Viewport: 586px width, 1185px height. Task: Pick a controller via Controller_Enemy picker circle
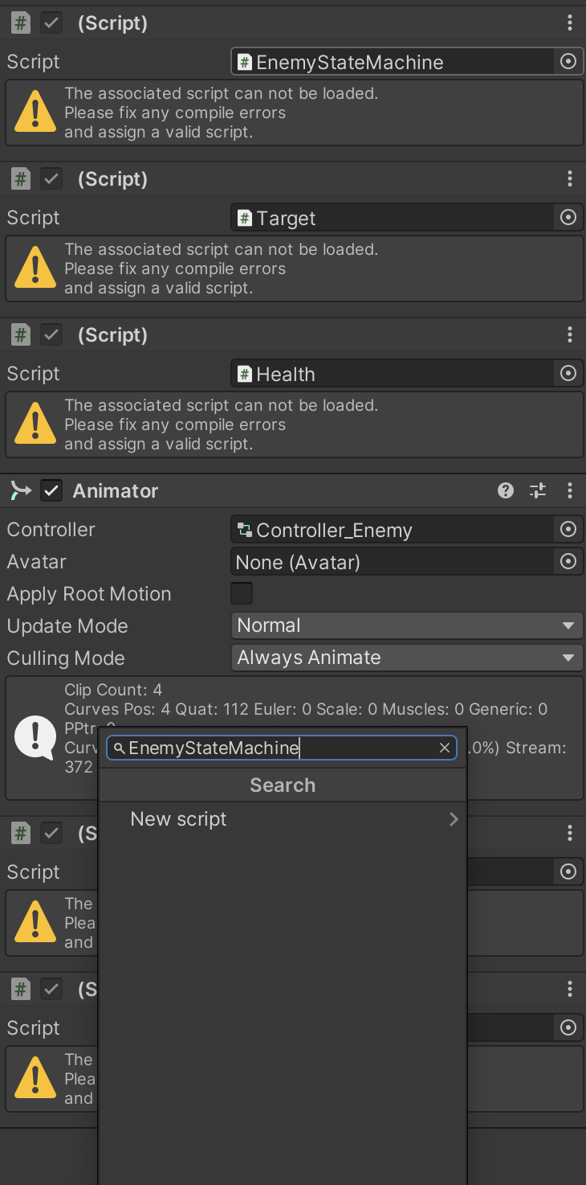point(568,529)
